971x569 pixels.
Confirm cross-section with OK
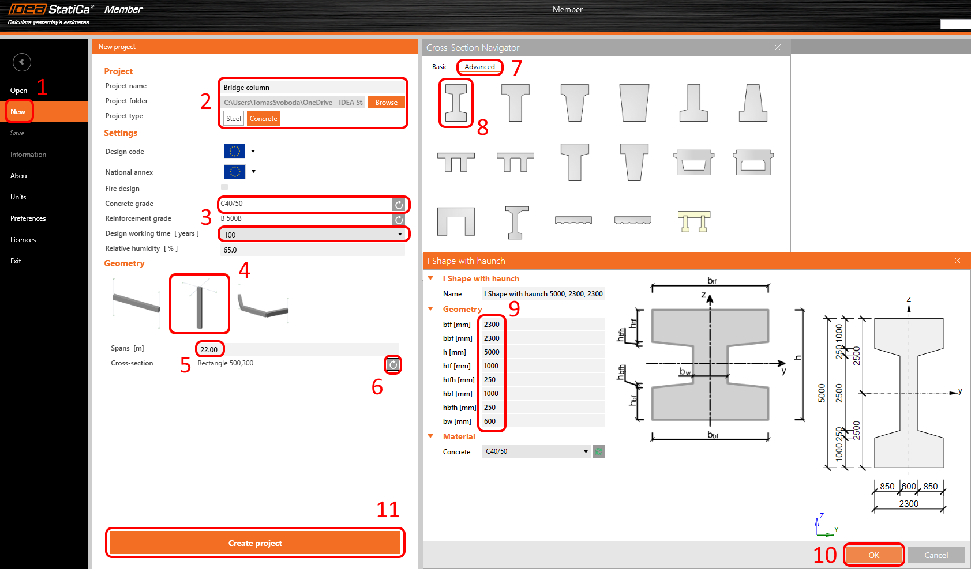pos(874,555)
